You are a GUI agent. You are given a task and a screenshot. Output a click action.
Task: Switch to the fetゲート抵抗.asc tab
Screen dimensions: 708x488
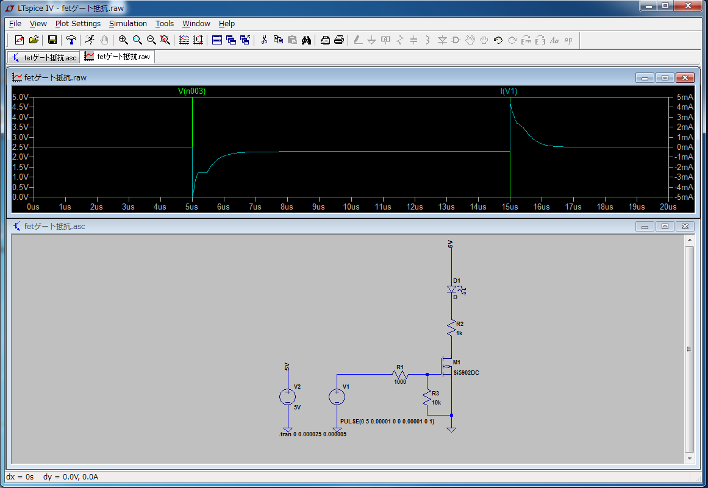pos(44,57)
